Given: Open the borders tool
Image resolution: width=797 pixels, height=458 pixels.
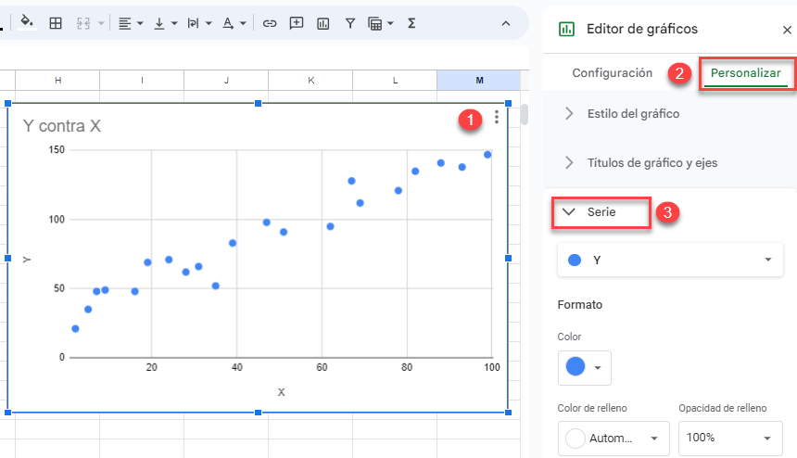Looking at the screenshot, I should coord(56,23).
